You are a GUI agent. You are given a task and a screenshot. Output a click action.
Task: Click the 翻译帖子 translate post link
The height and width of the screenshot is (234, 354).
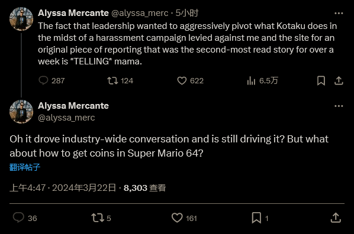pyautogui.click(x=25, y=167)
